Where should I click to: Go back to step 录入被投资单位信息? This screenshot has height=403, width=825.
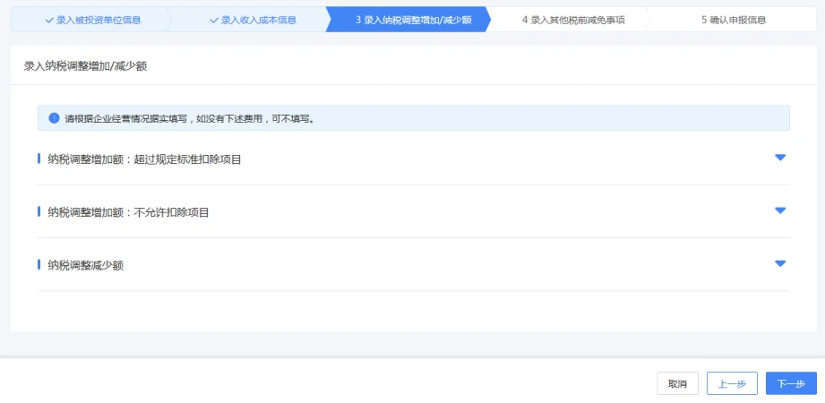point(92,20)
